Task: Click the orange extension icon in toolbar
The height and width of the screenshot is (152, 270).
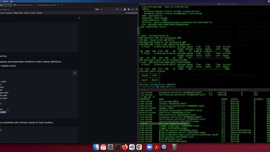Action: click(x=132, y=9)
